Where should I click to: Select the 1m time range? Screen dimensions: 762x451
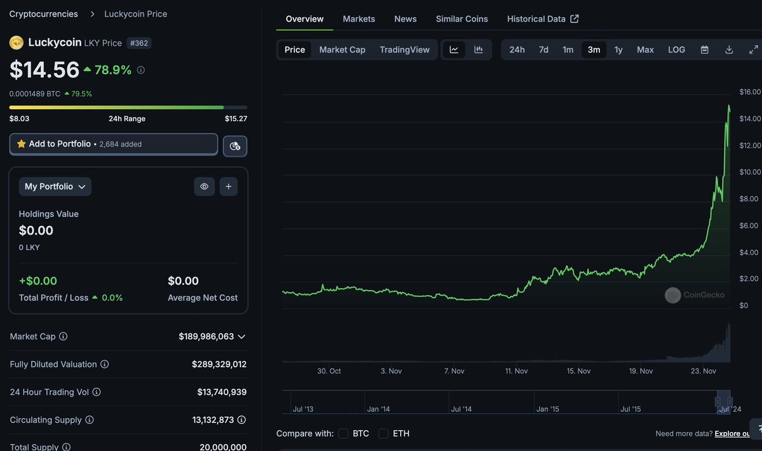568,49
